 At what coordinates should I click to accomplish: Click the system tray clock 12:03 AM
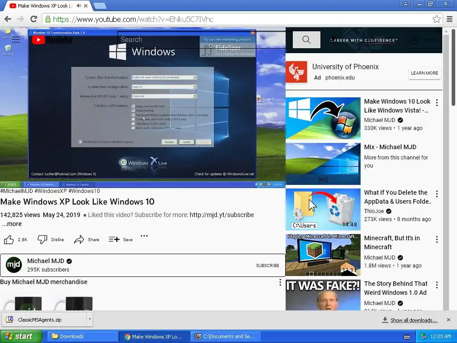(440, 337)
